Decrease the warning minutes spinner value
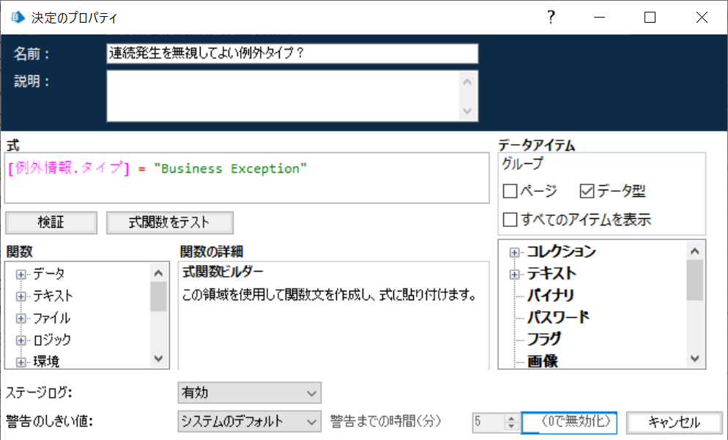 point(510,427)
